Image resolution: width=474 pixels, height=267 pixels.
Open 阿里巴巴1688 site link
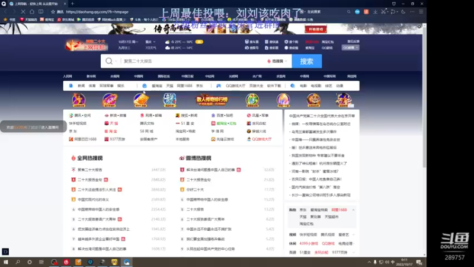coord(82,139)
